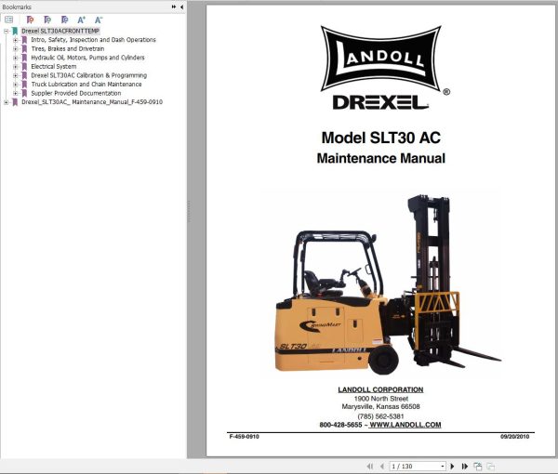Click the Marysville, Kansas 66508 address line
The height and width of the screenshot is (474, 558).
click(380, 406)
